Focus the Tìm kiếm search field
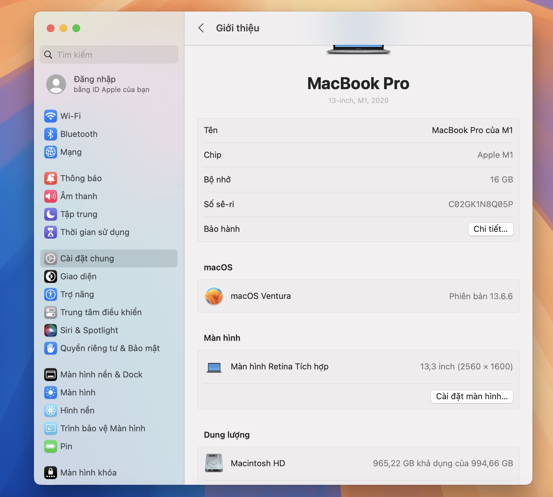553x497 pixels. (109, 55)
